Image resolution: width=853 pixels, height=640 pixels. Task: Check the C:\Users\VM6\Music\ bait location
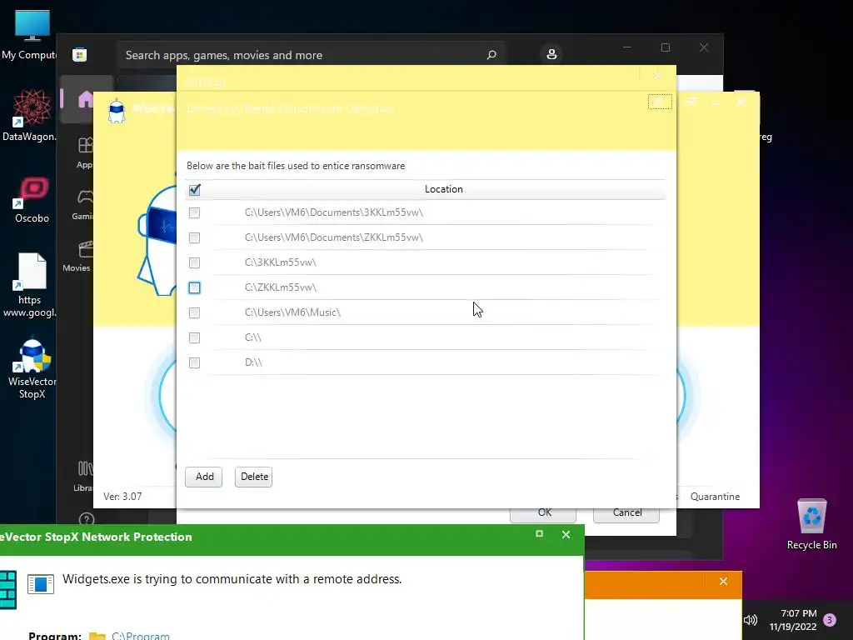point(194,313)
